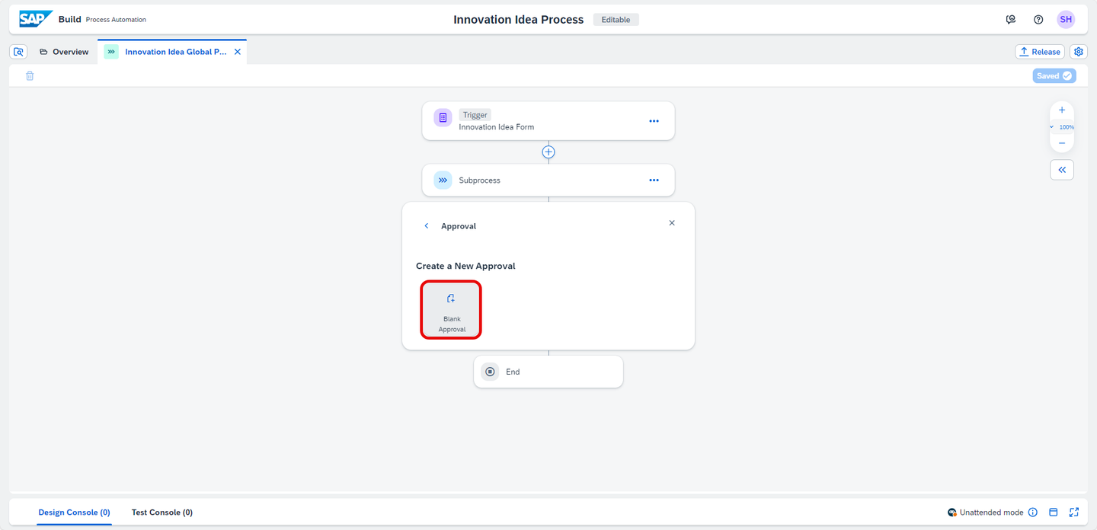This screenshot has height=530, width=1097.
Task: Click the search explorer icon beside Overview
Action: click(x=19, y=52)
